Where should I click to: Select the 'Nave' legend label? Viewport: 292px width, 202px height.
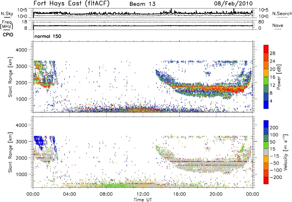tap(278, 25)
